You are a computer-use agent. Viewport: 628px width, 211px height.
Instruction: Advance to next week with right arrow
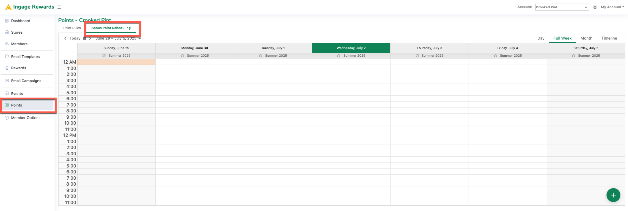tap(90, 38)
